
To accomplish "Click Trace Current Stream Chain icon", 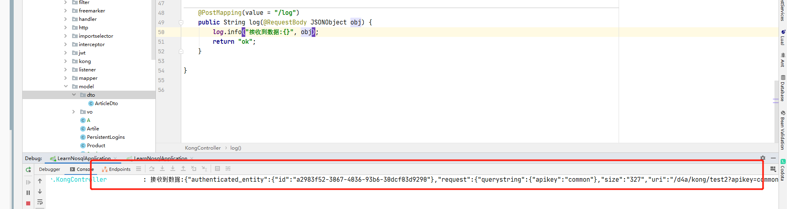I will point(228,169).
